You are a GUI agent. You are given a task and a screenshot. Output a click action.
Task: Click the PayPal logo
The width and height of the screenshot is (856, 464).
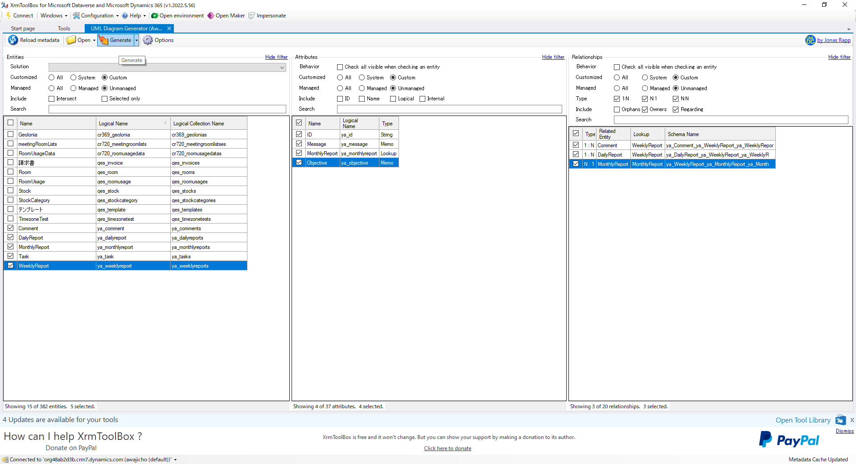(789, 440)
